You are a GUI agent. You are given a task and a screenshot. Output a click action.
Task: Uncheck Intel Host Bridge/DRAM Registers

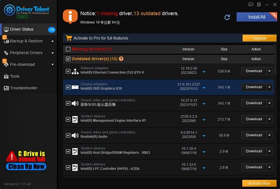pyautogui.click(x=68, y=151)
